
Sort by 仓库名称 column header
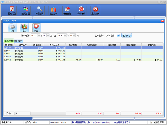(x=23, y=45)
